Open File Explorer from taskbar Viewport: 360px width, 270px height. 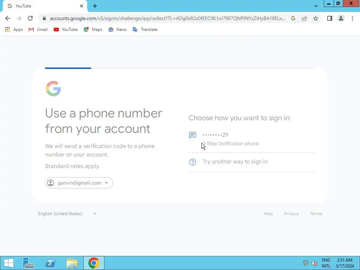pos(72,263)
